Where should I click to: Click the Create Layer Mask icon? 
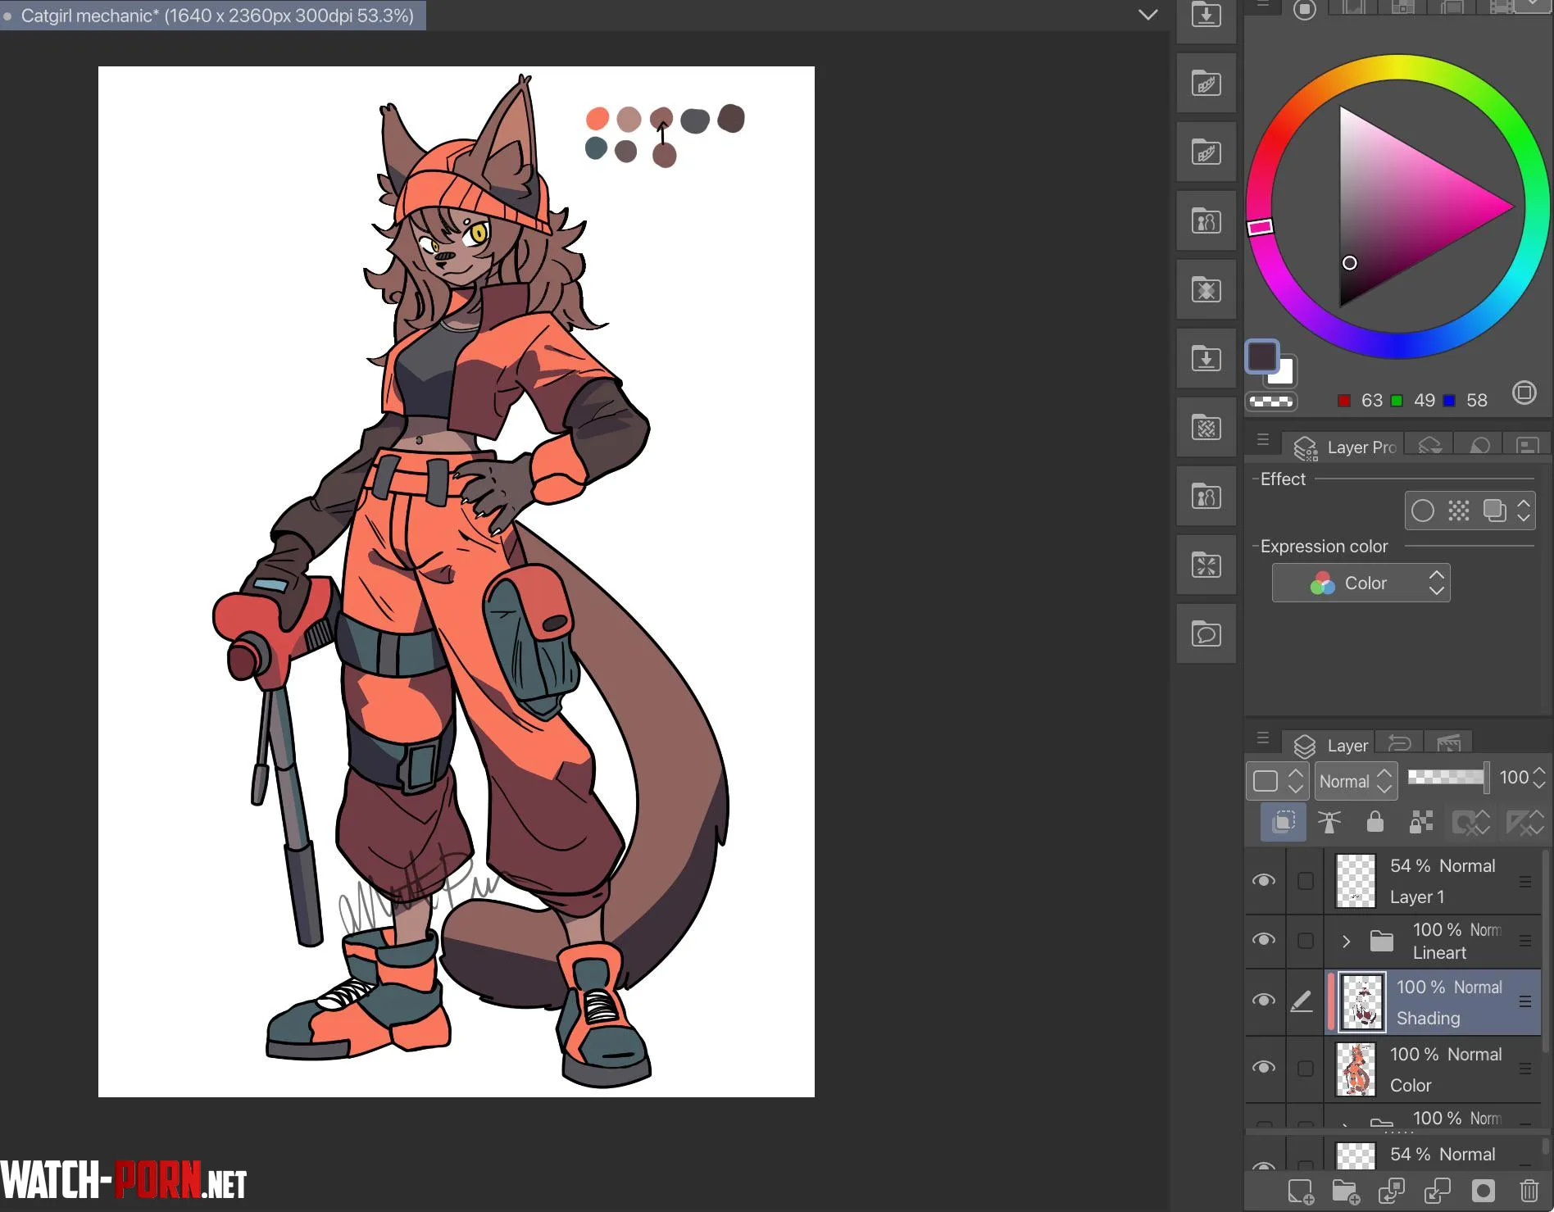click(1484, 1191)
